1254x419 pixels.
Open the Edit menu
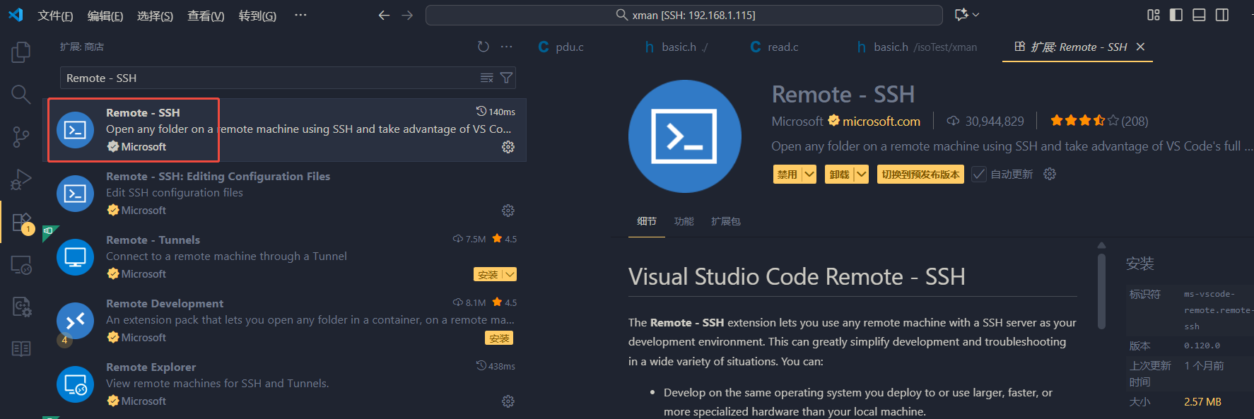(x=105, y=16)
